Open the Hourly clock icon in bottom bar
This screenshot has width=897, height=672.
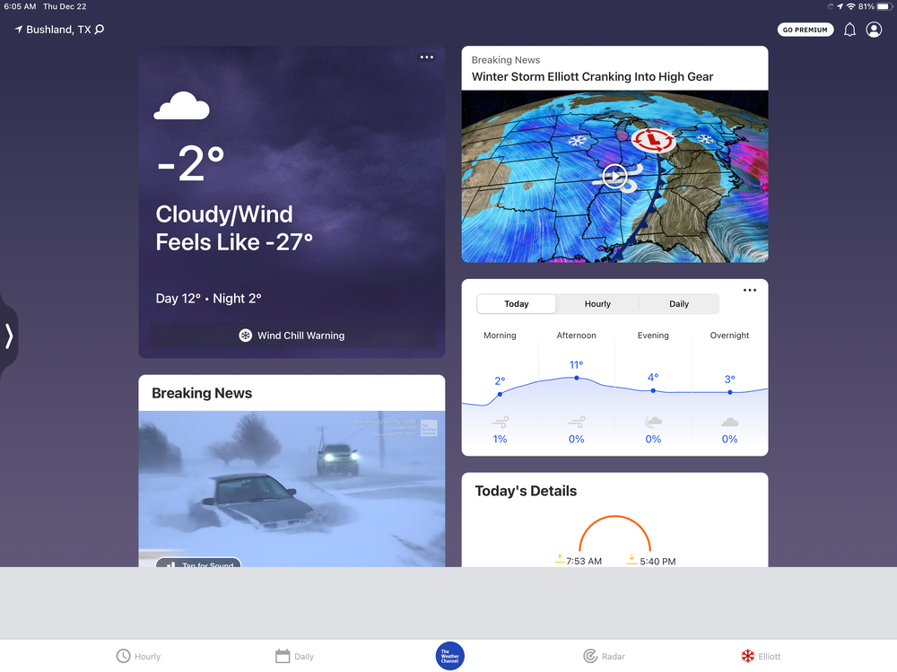point(123,656)
